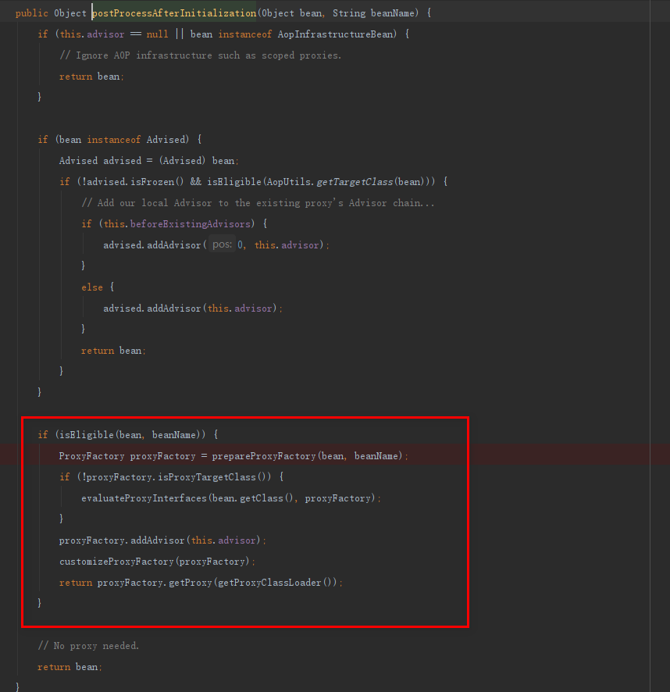Click the comment "Ignore AOP infrastructure such as scoped proxies"
Image resolution: width=670 pixels, height=692 pixels.
click(x=201, y=55)
